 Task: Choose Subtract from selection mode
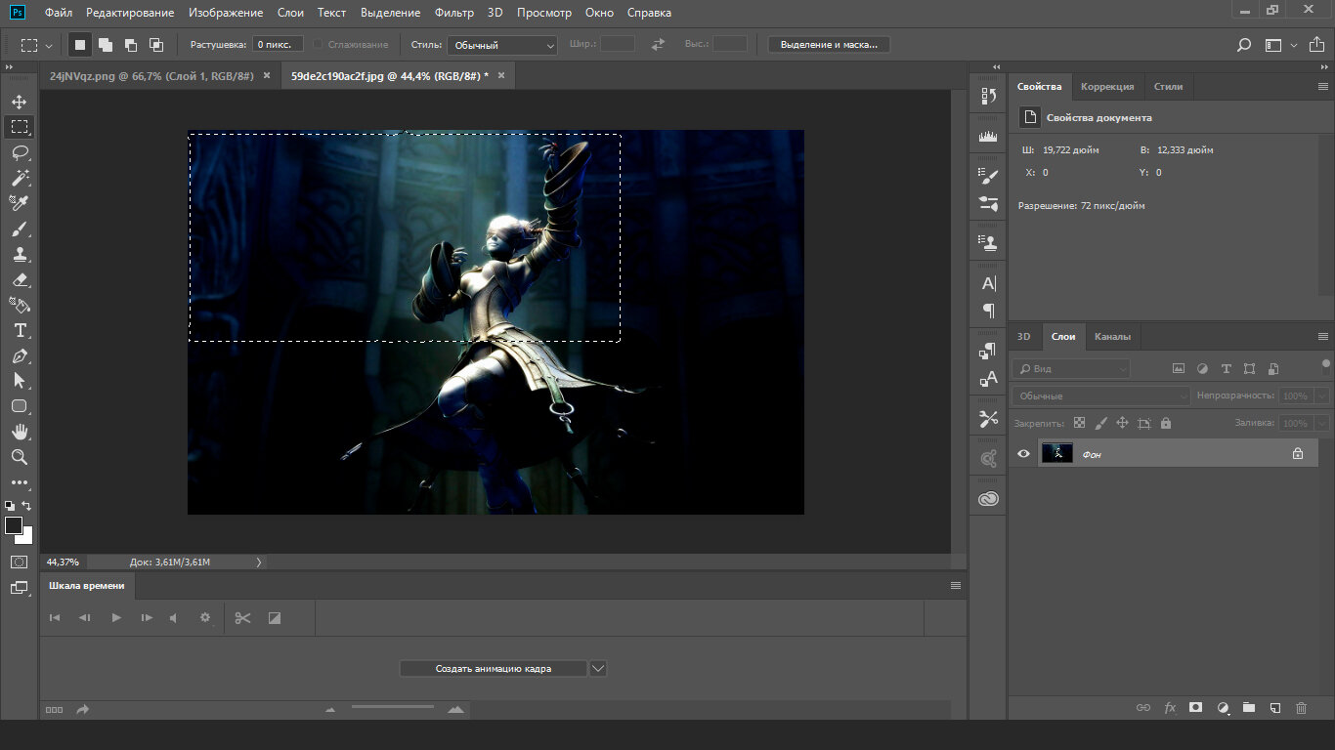point(131,45)
